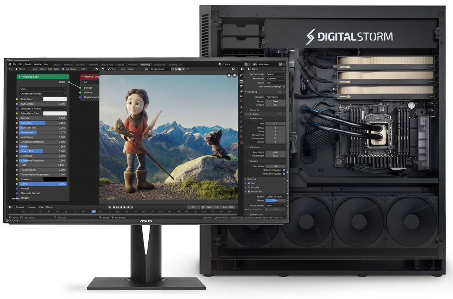This screenshot has height=299, width=453.
Task: Select the Object Data green triangle icon
Action: pos(241,132)
